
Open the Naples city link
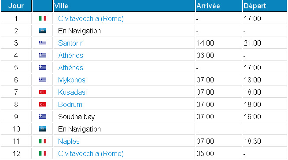pos(69,141)
